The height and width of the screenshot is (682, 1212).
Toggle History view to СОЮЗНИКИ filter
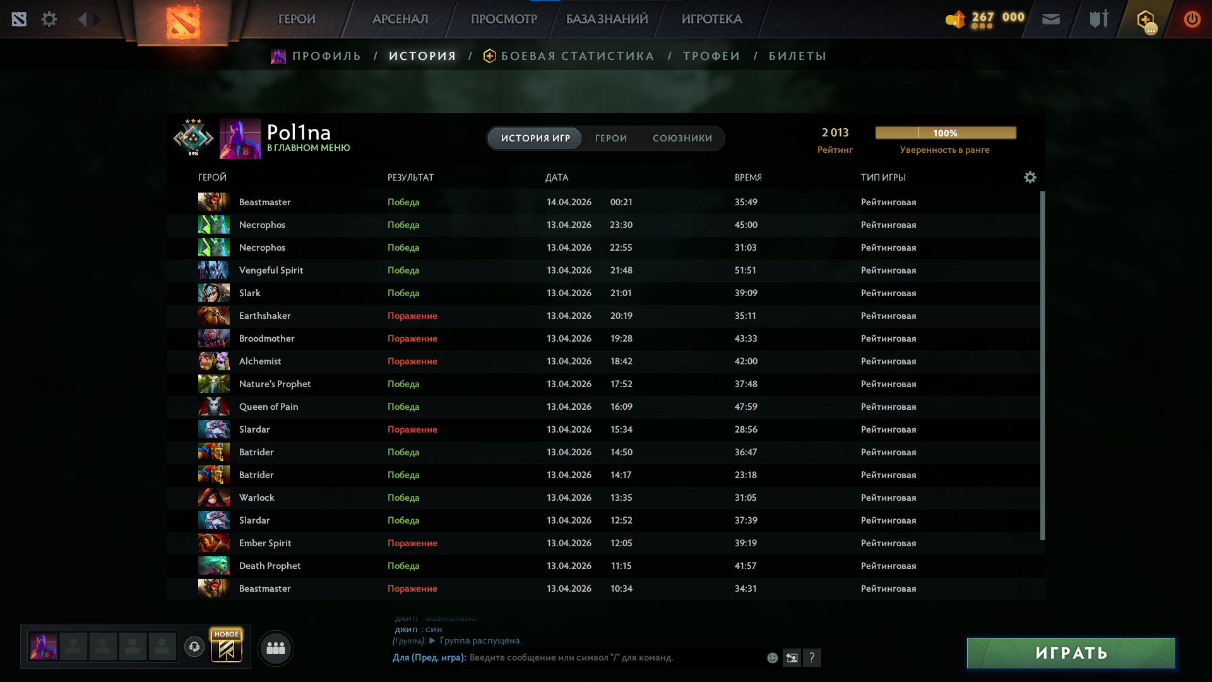point(682,138)
